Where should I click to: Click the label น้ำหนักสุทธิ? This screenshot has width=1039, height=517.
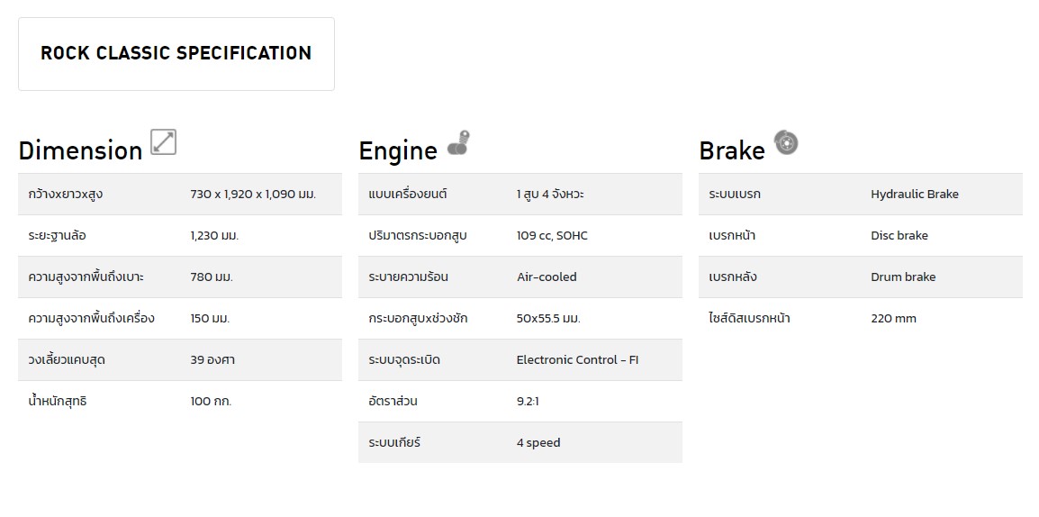[58, 401]
